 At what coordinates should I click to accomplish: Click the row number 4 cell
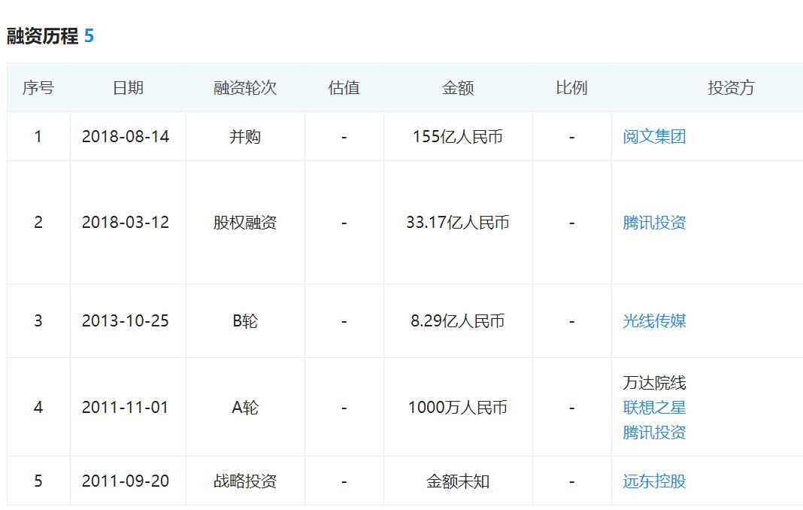pyautogui.click(x=38, y=408)
